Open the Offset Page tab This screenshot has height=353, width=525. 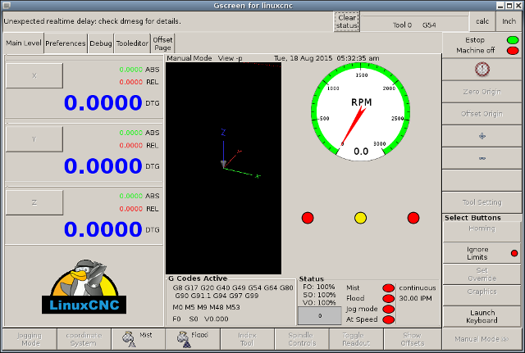coord(163,43)
